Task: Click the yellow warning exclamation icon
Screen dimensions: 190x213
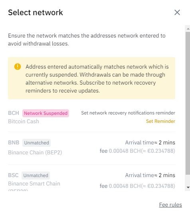Action: point(18,67)
